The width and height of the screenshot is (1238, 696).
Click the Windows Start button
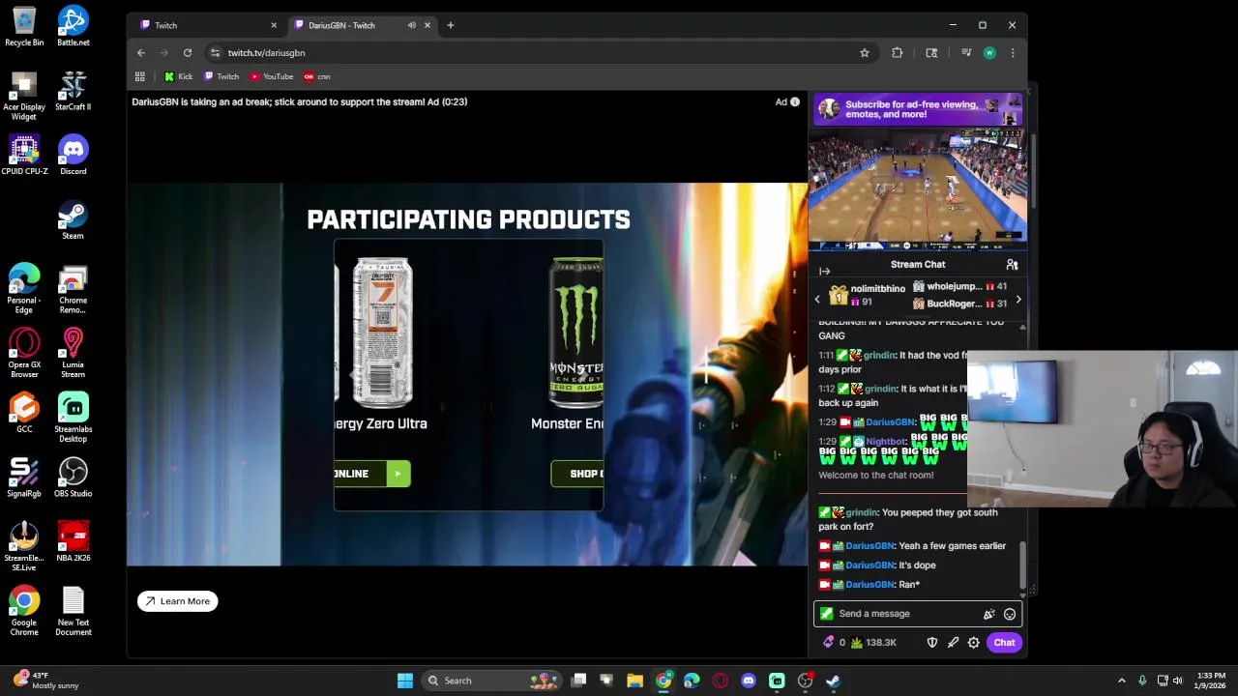tap(405, 681)
